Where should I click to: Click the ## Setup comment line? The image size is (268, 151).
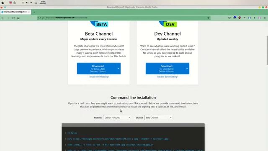coord(72,133)
